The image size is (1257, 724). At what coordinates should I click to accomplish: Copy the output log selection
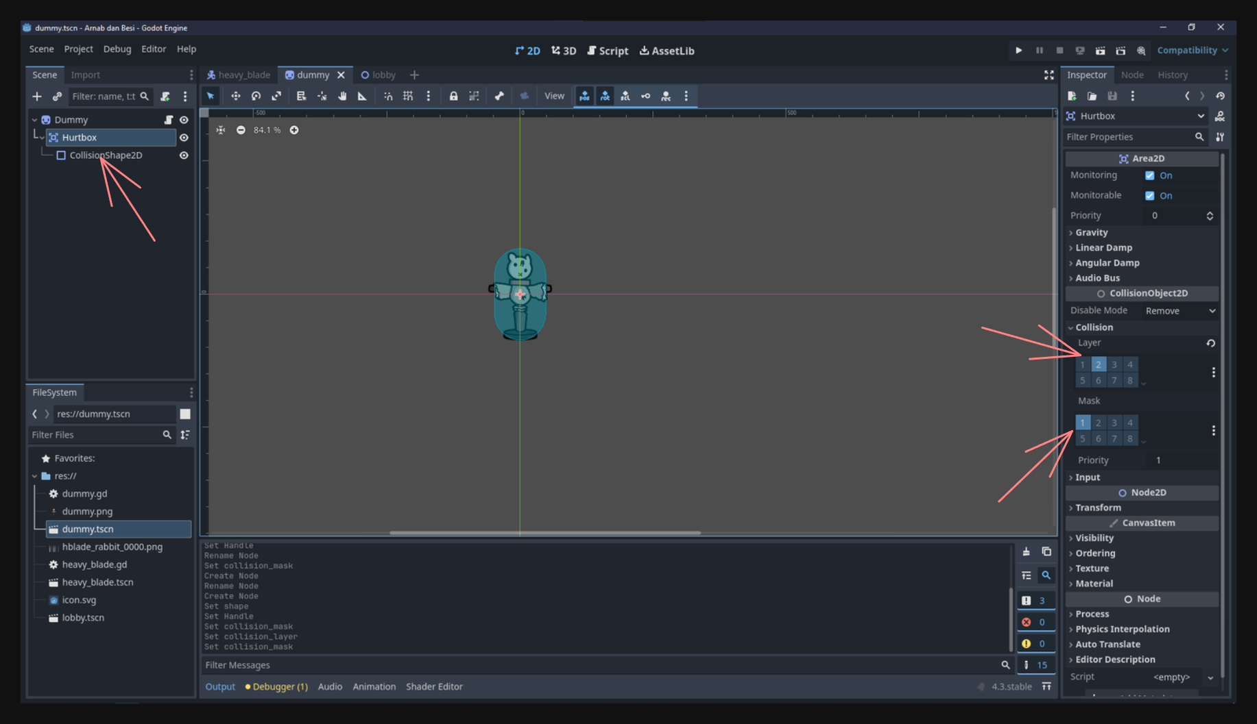[x=1046, y=552]
